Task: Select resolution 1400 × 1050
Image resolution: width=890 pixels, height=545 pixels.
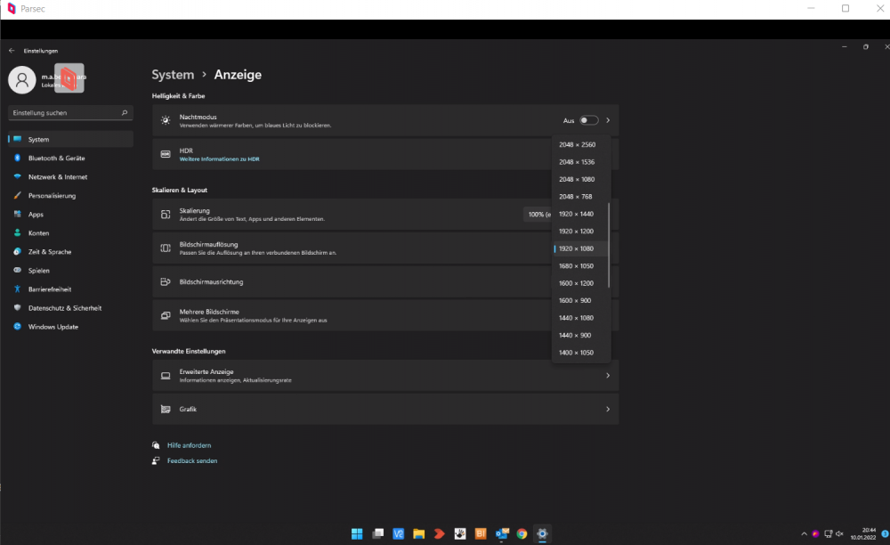Action: [x=580, y=353]
